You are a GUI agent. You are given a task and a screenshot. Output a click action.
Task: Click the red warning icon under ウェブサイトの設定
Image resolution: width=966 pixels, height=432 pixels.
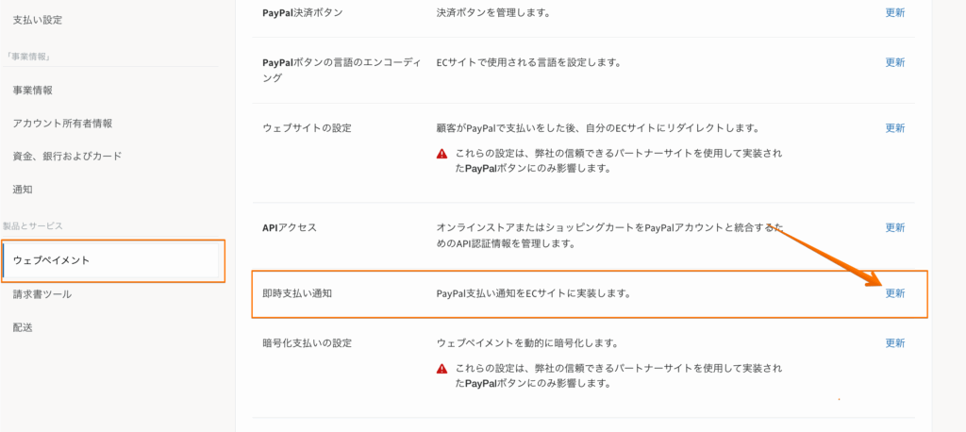(441, 154)
